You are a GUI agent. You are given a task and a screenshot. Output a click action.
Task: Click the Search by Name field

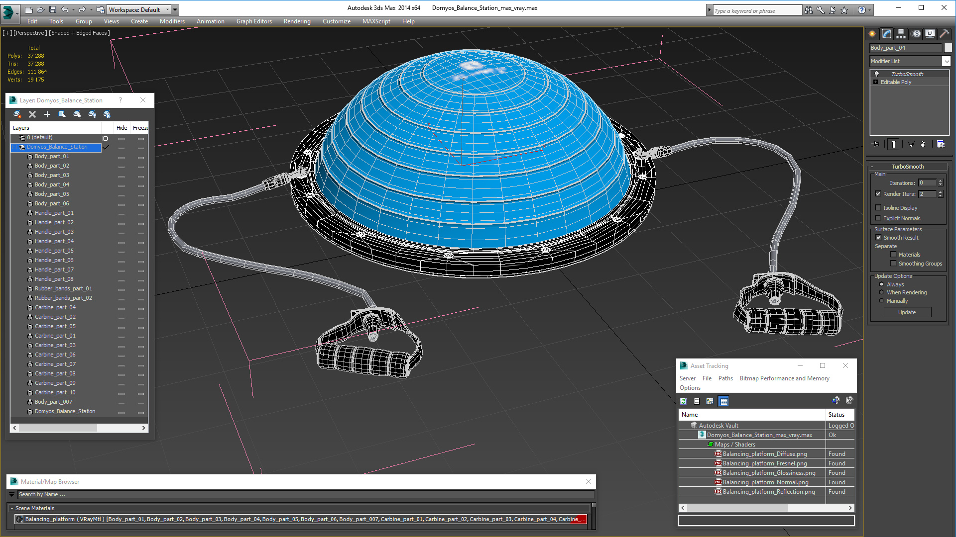[x=306, y=494]
